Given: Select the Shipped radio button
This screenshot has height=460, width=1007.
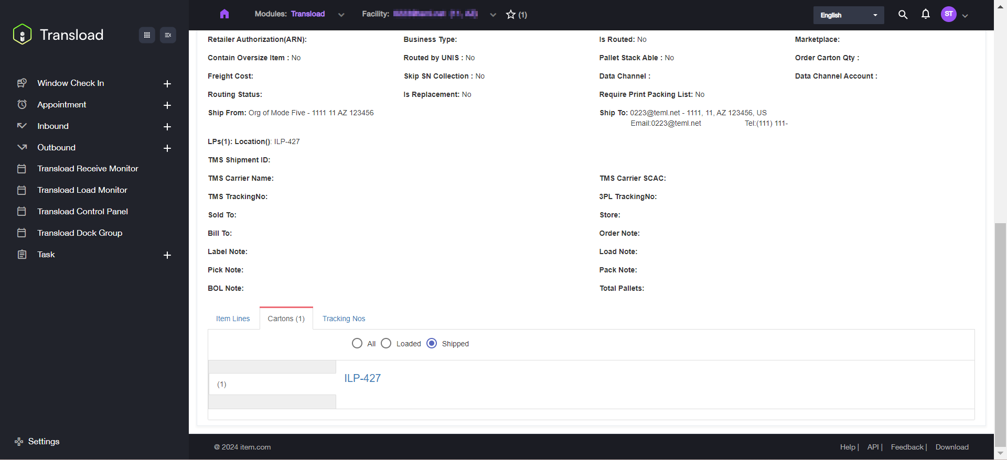Looking at the screenshot, I should tap(432, 343).
